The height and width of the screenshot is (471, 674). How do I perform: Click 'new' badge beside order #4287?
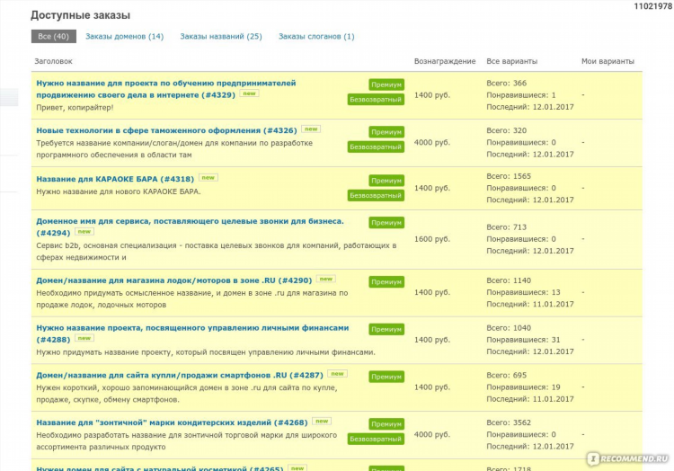337,373
